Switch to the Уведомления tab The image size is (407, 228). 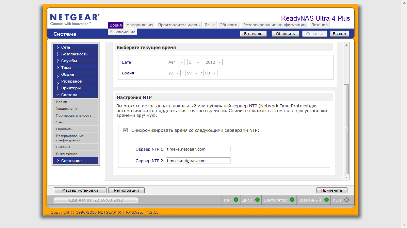click(x=140, y=25)
